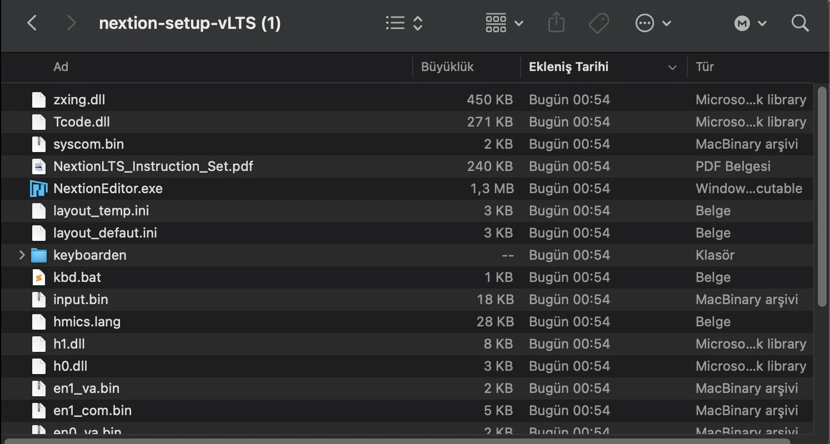Select the keyboarden folder name
Screen dimensions: 830x444
90,255
